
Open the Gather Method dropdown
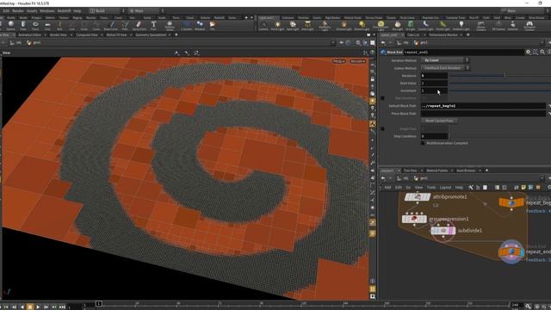445,68
